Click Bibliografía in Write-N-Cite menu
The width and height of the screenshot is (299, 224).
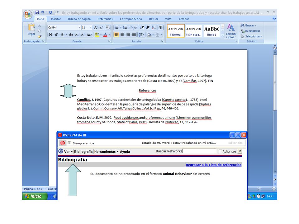click(83, 152)
